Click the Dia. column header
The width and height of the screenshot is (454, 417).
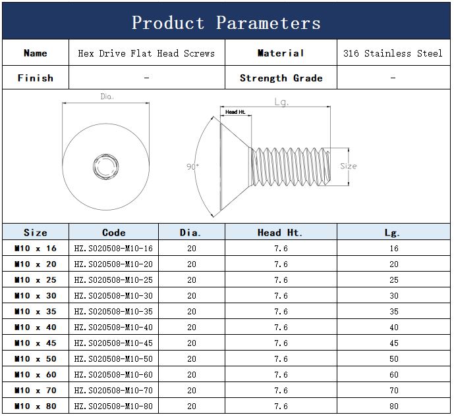(x=192, y=232)
